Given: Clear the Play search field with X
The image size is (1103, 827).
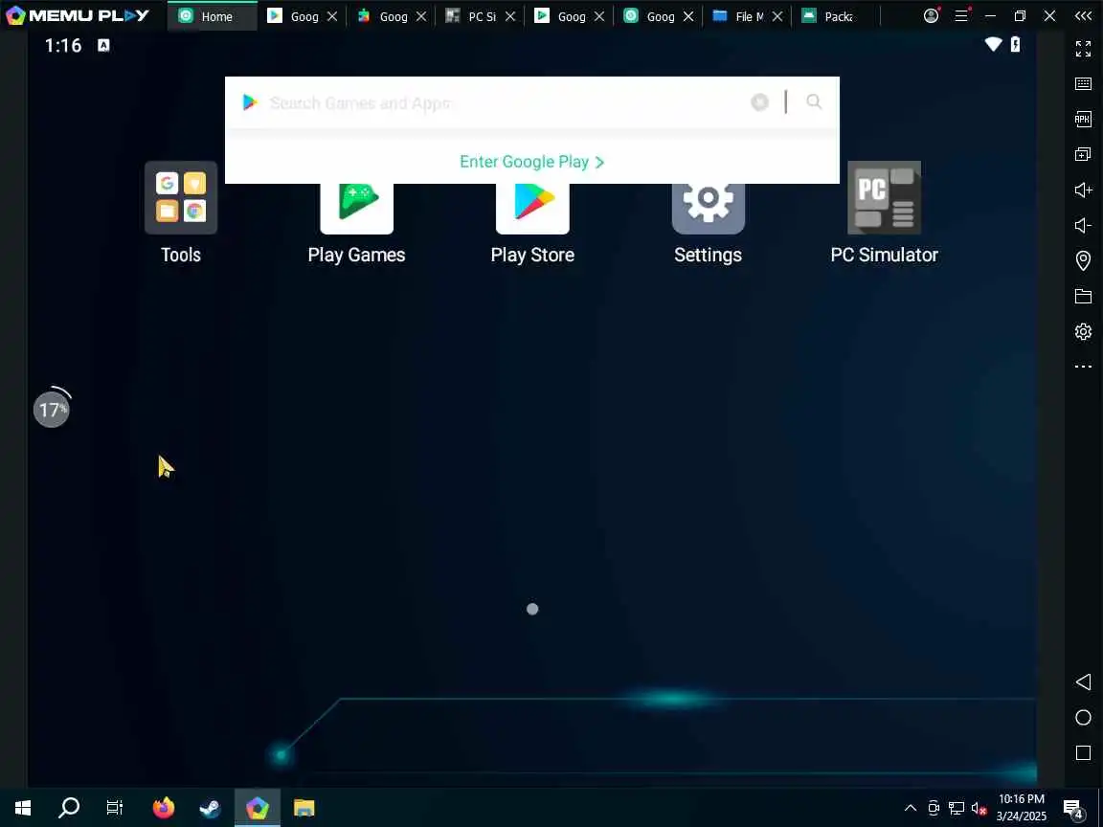Looking at the screenshot, I should tap(759, 102).
